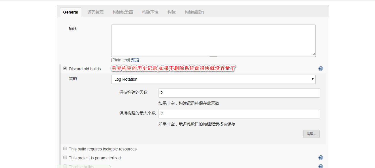
Task: Click the [Plain text] format text
Action: (121, 60)
